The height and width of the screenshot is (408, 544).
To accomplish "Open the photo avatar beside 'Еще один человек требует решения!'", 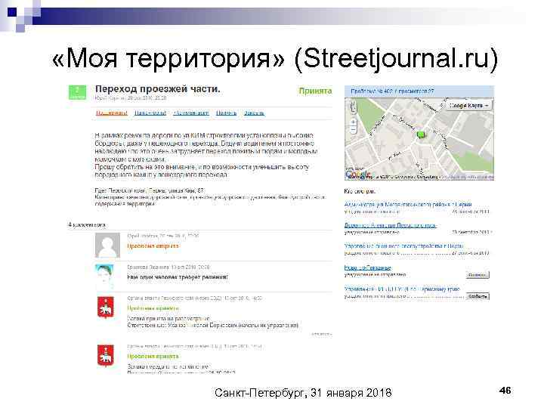I will [x=104, y=277].
